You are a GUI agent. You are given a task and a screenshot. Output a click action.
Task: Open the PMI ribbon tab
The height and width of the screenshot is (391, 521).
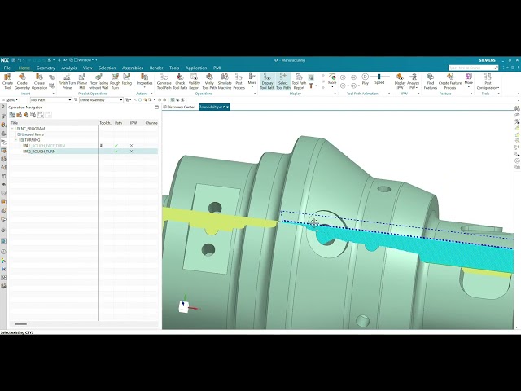click(x=217, y=68)
